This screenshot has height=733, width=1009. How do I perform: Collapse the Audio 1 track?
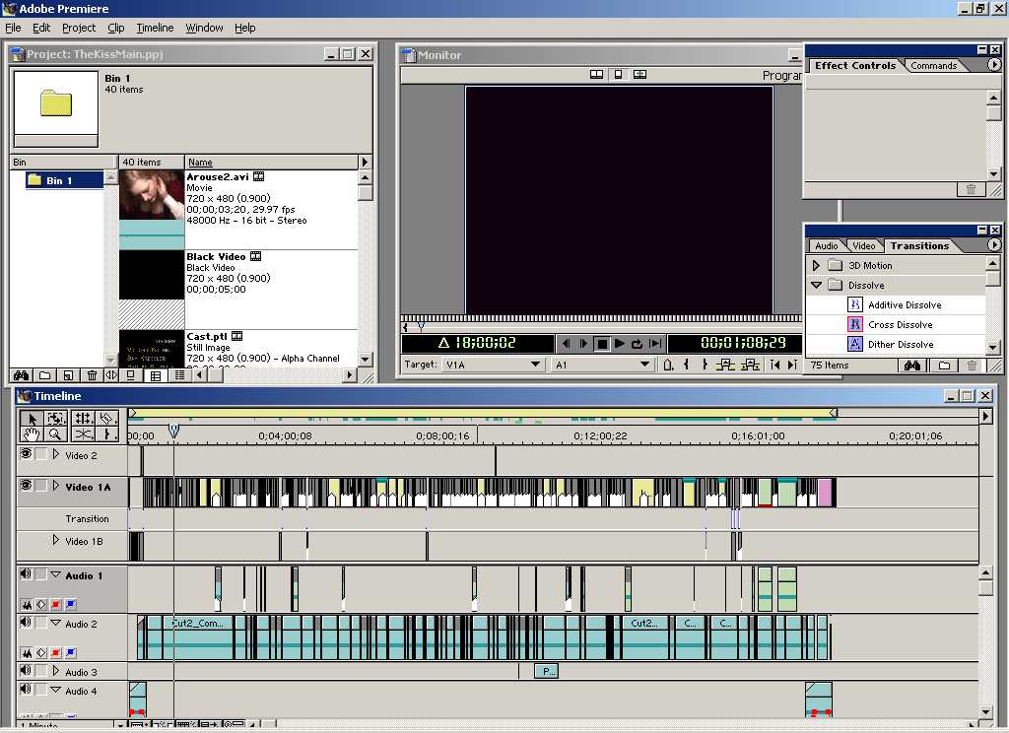pos(56,575)
